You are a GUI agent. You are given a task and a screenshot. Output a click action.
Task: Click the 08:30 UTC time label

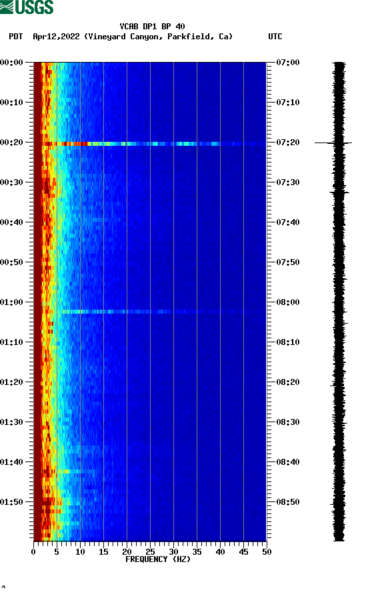tap(288, 422)
